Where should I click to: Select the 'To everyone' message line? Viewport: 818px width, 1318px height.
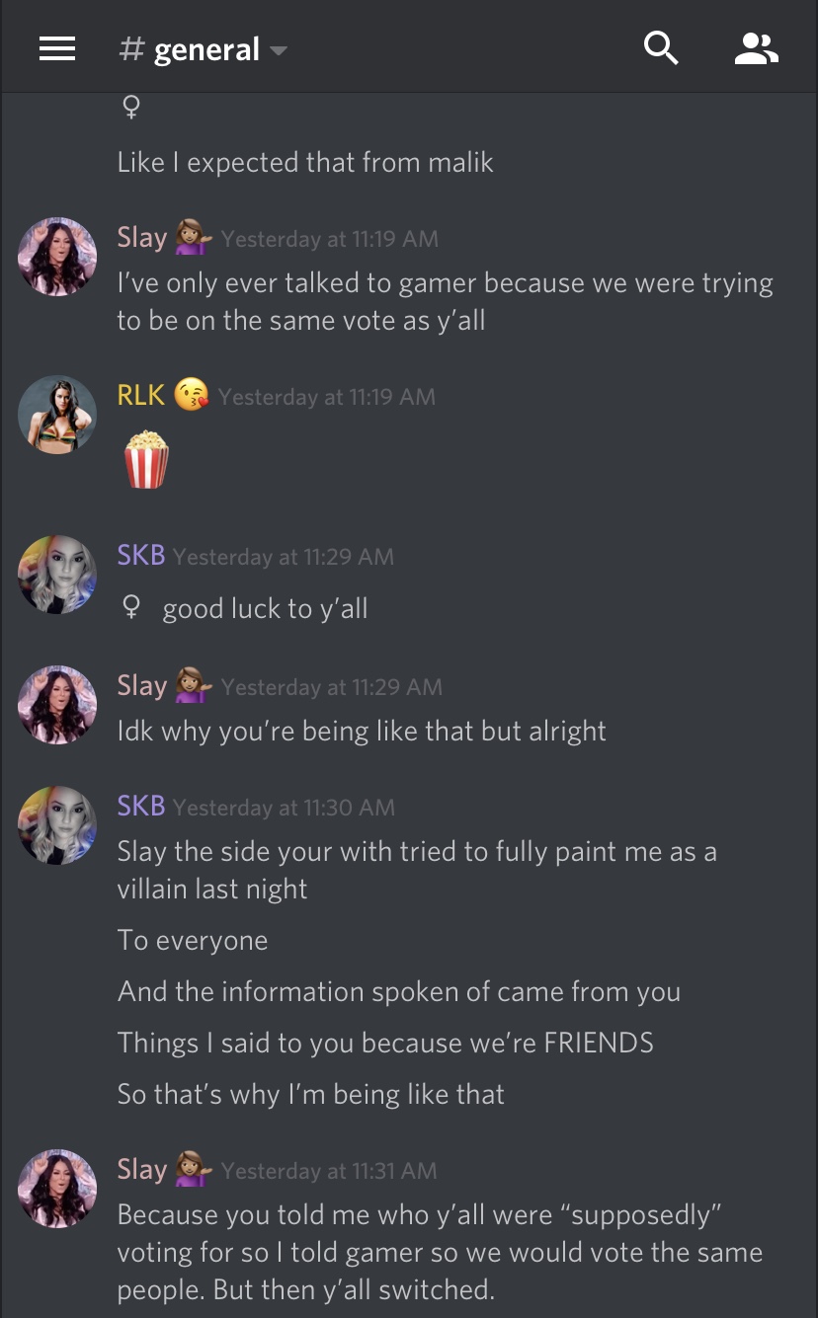(193, 940)
